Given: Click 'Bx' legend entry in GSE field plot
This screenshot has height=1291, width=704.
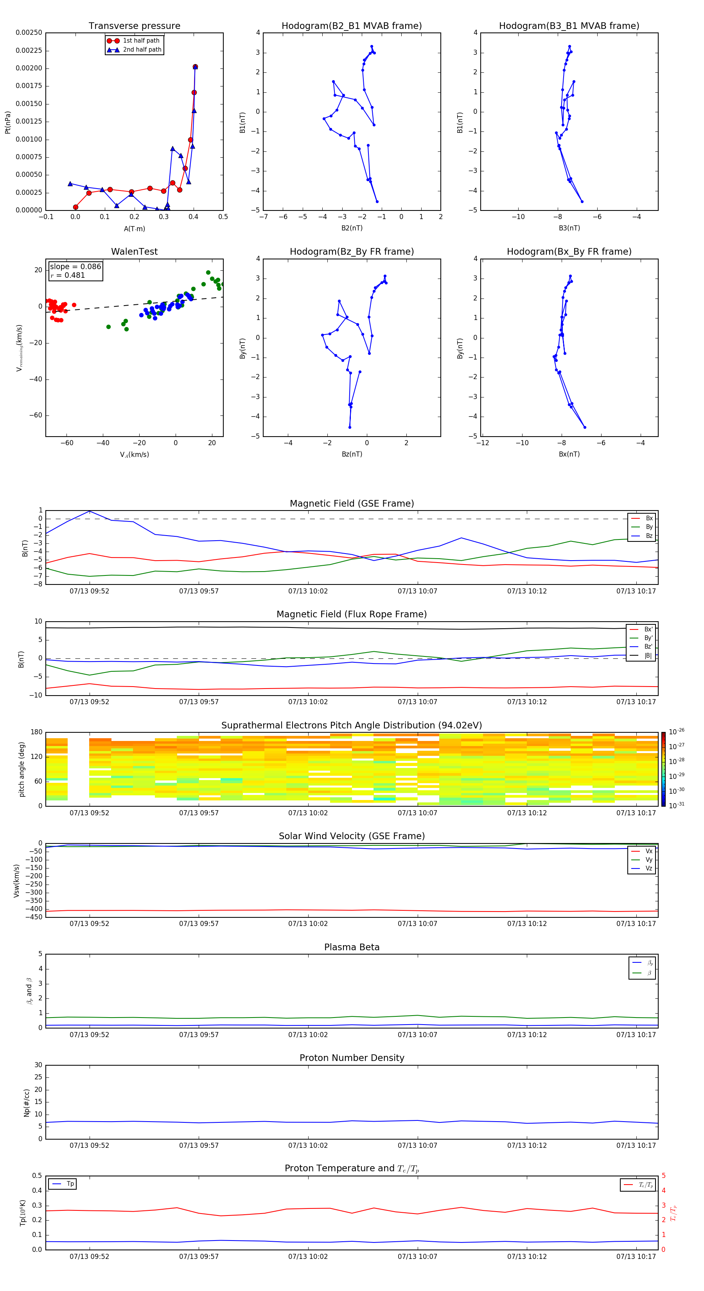Looking at the screenshot, I should tap(642, 518).
